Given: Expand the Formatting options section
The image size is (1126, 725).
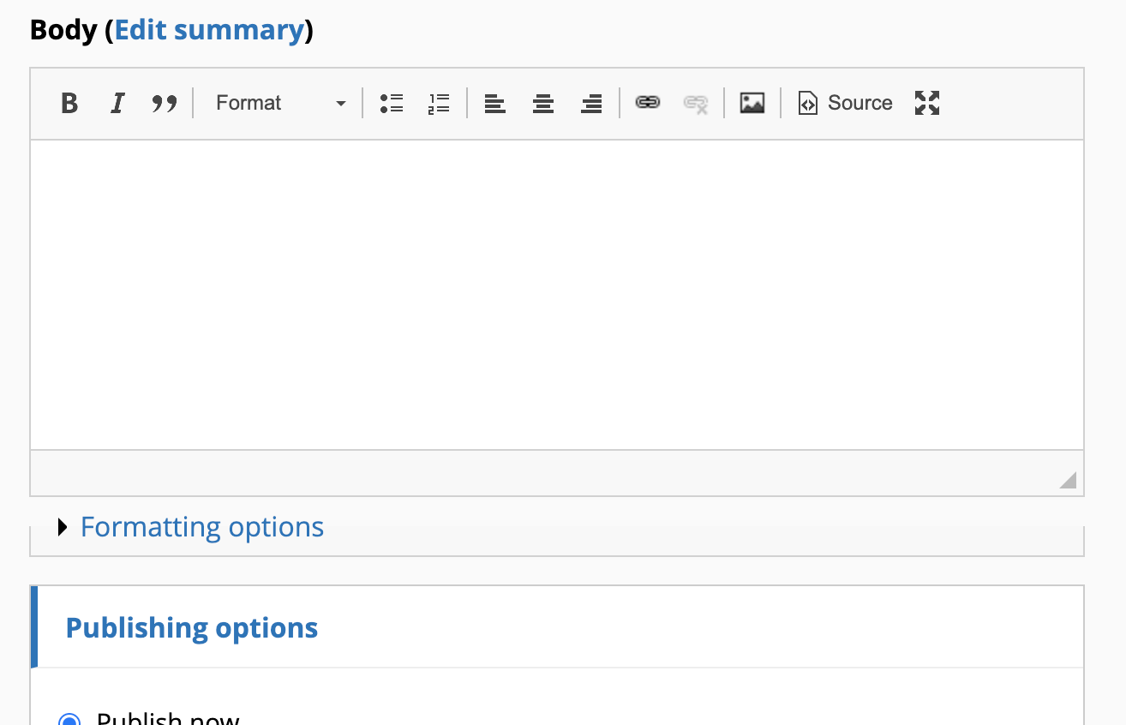Looking at the screenshot, I should click(x=201, y=527).
